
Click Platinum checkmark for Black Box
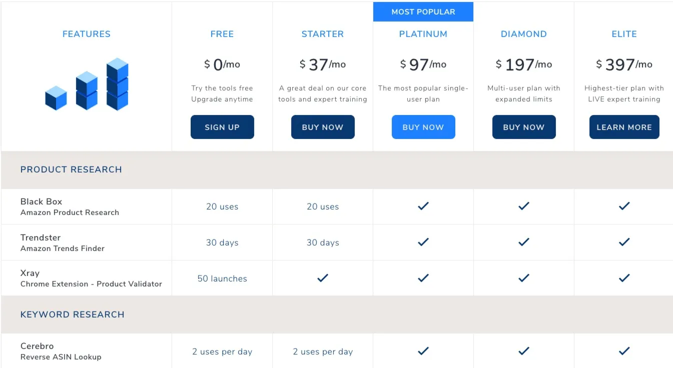pyautogui.click(x=423, y=206)
